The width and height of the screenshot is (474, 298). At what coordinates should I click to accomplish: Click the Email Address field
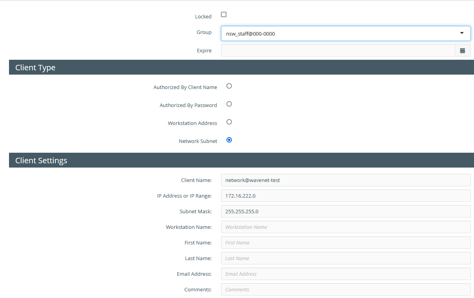click(345, 274)
